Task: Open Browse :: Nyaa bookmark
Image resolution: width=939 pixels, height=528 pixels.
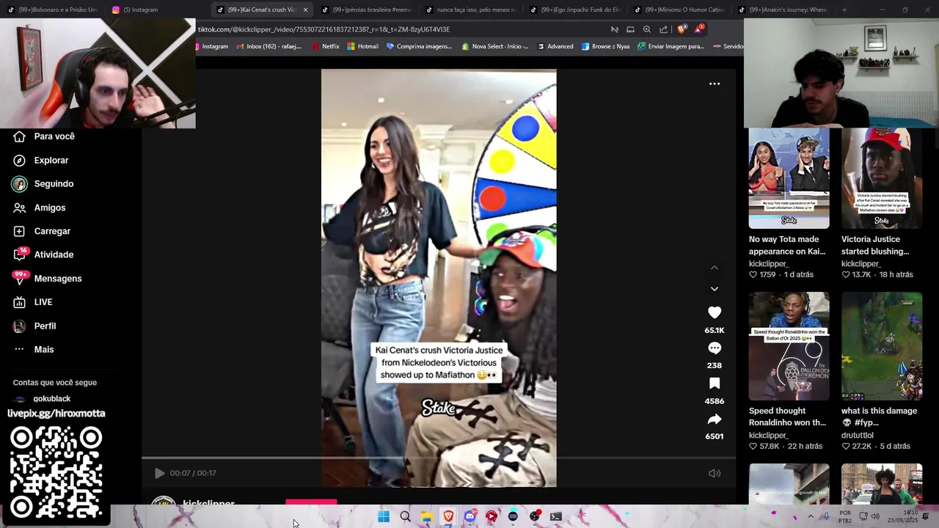Action: click(605, 46)
